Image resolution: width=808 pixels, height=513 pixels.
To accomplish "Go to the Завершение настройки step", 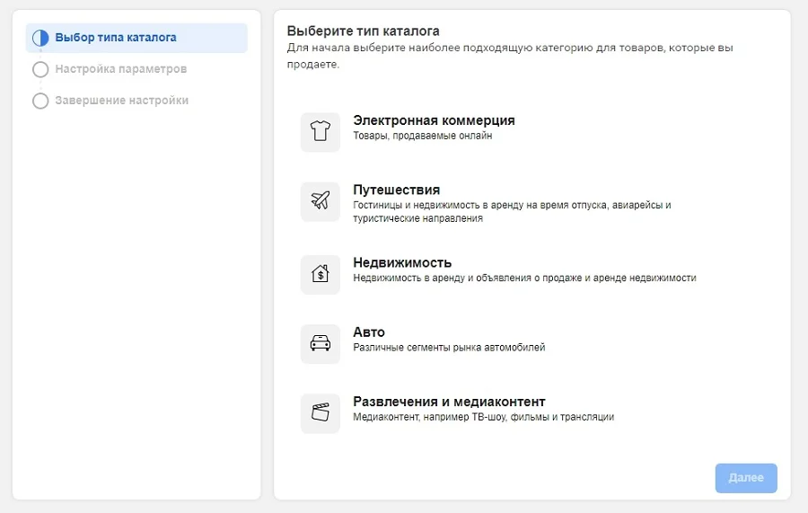I will point(122,101).
